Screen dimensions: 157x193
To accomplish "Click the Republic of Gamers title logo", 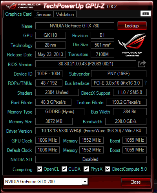I will [x=24, y=6].
